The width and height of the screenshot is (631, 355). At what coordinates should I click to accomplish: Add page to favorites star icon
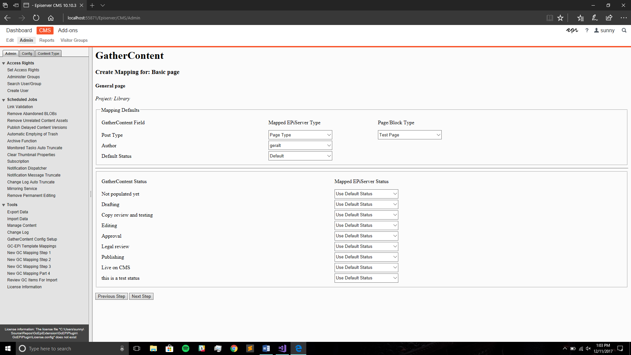pyautogui.click(x=560, y=18)
